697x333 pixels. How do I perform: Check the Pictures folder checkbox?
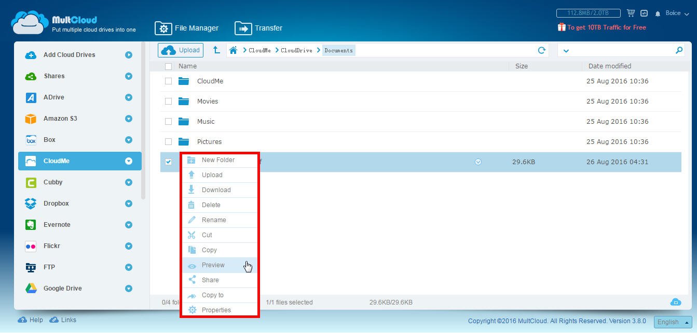click(x=168, y=142)
